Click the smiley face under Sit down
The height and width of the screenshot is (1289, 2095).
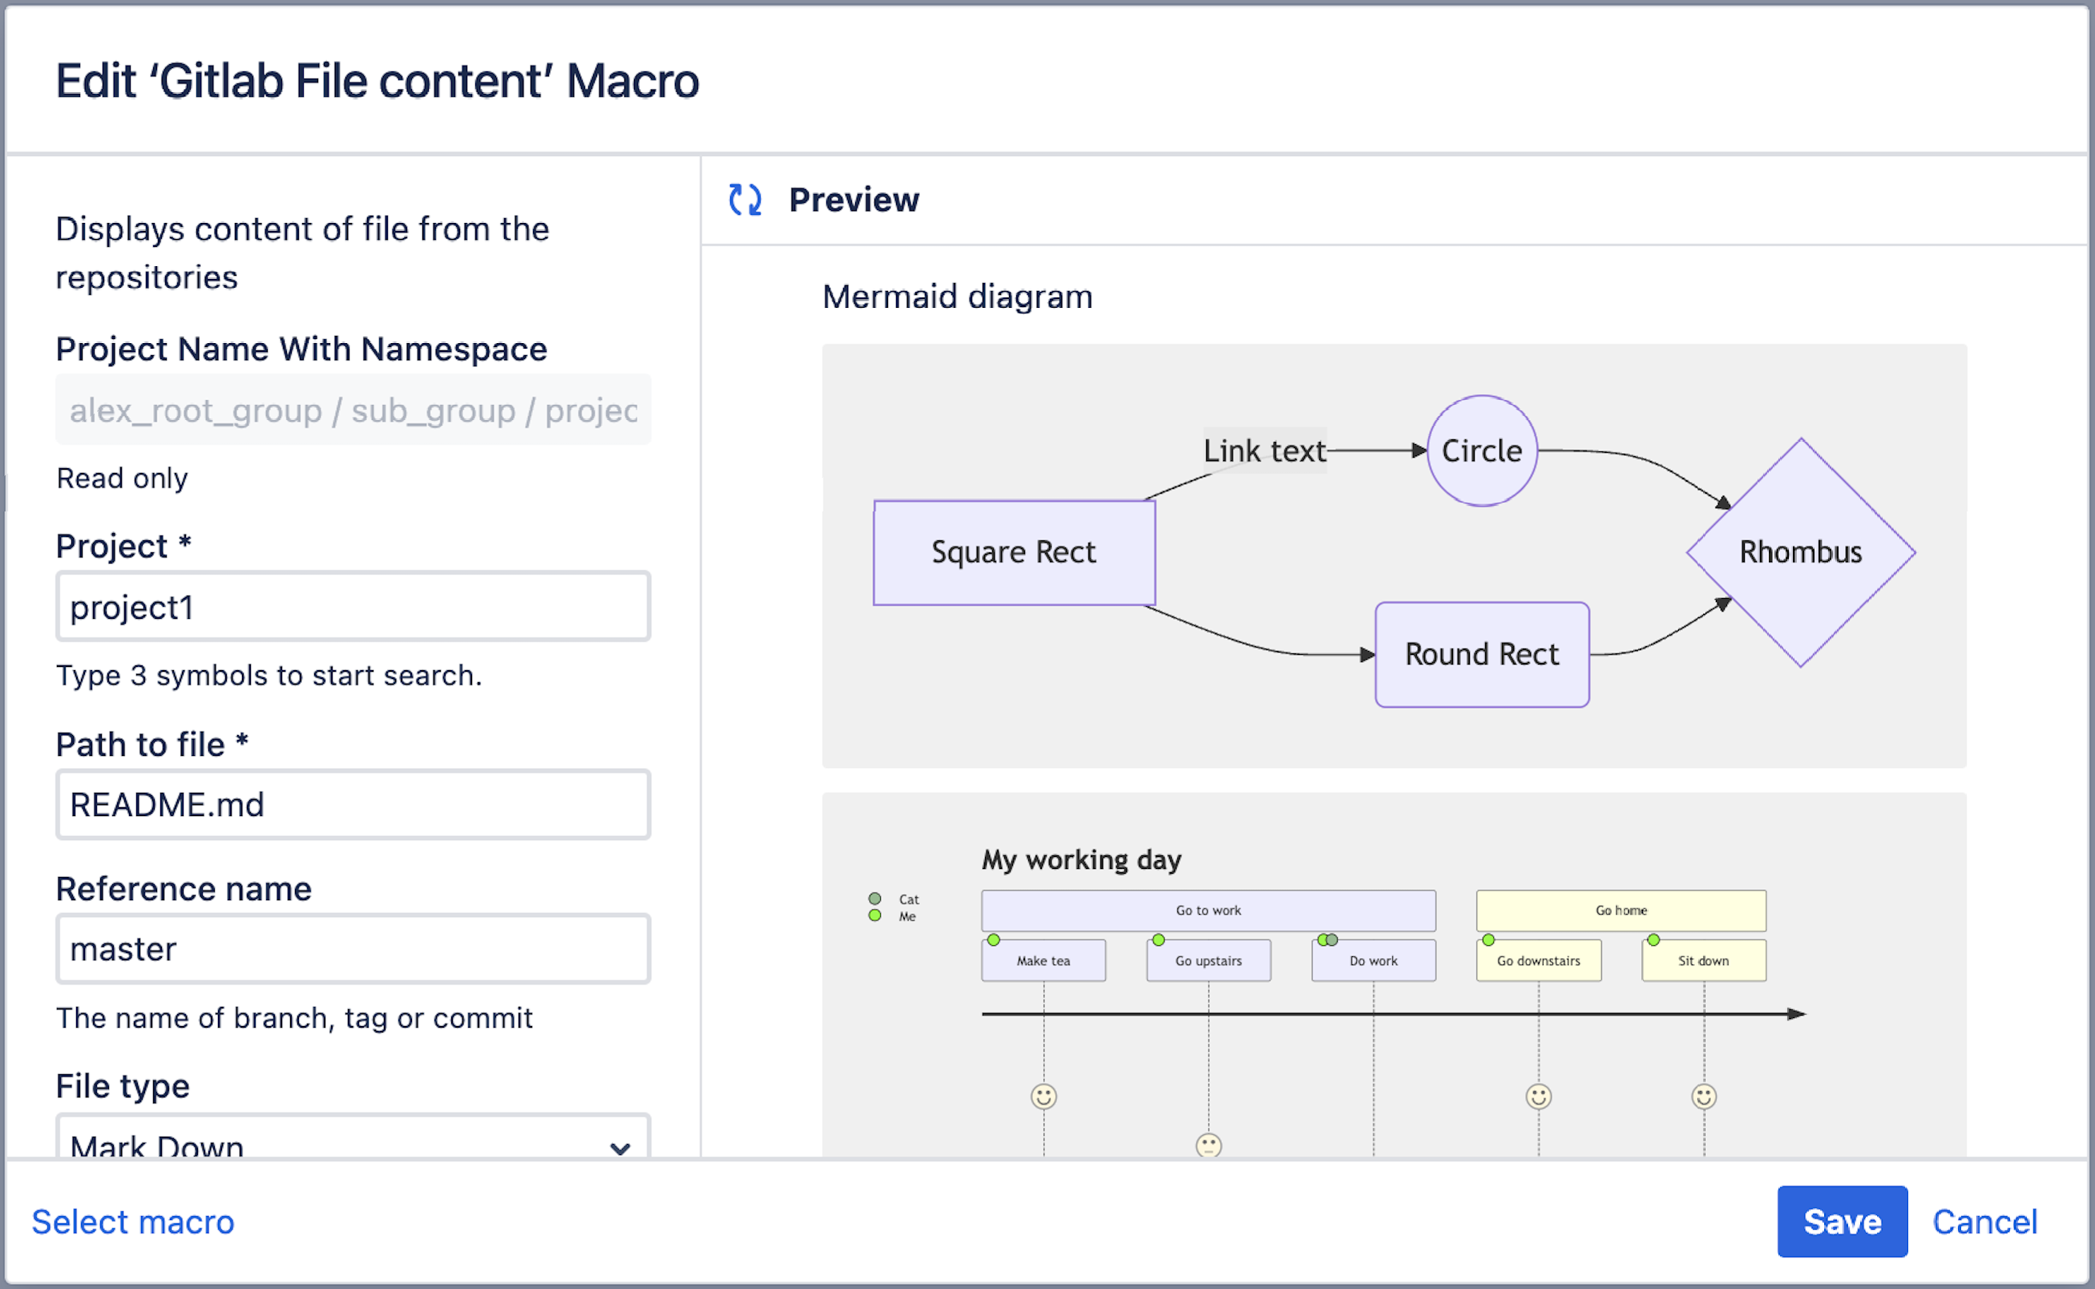click(x=1703, y=1096)
